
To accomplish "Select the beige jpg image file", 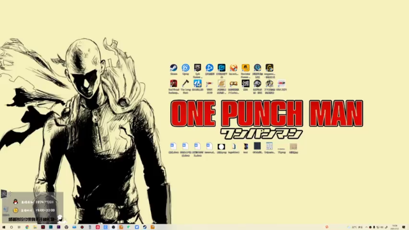I will coord(293,146).
